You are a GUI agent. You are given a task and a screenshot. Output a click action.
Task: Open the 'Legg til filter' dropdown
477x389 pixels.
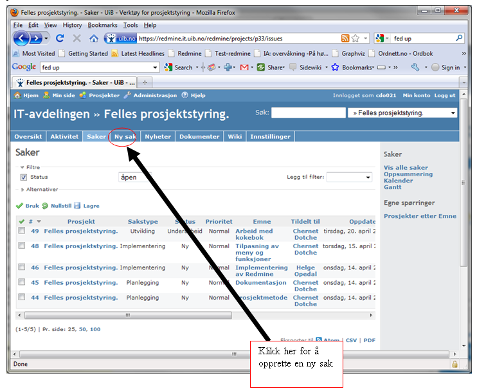349,177
